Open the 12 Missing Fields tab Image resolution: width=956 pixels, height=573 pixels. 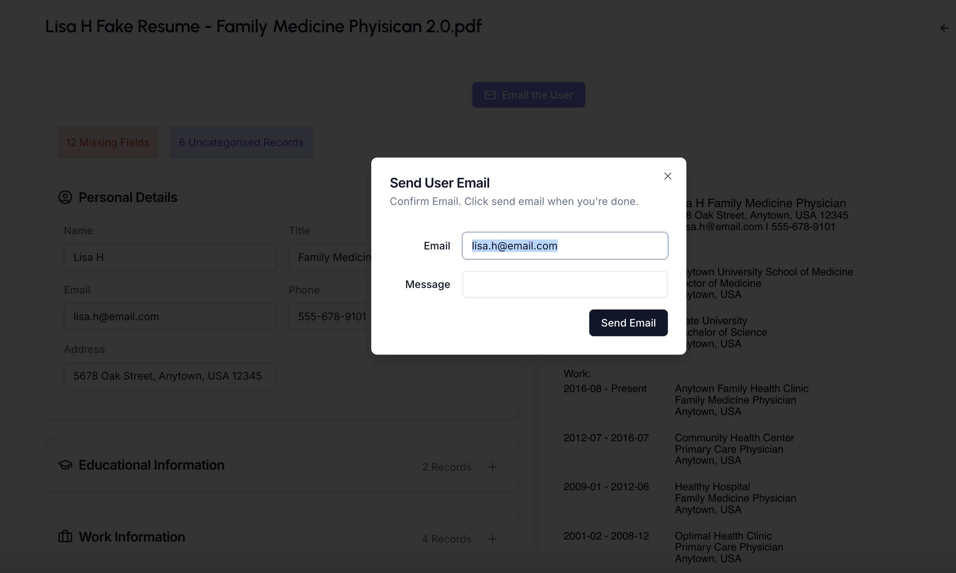pos(108,142)
